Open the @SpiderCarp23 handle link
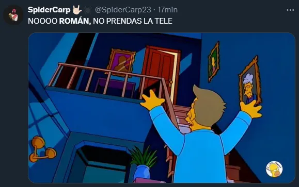The height and width of the screenshot is (187, 299). (x=123, y=10)
